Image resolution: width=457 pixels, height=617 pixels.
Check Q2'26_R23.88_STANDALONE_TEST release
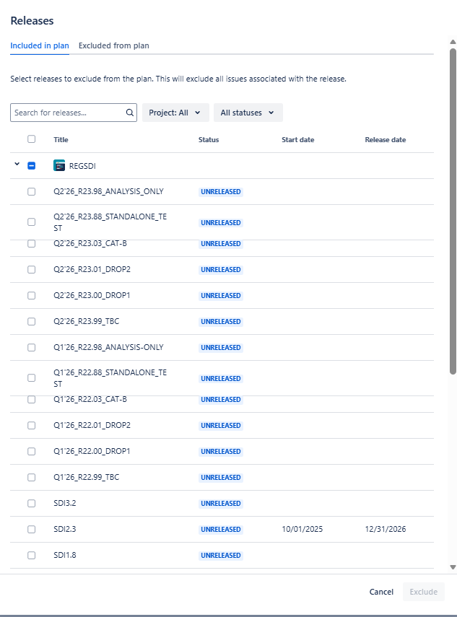[x=32, y=222]
